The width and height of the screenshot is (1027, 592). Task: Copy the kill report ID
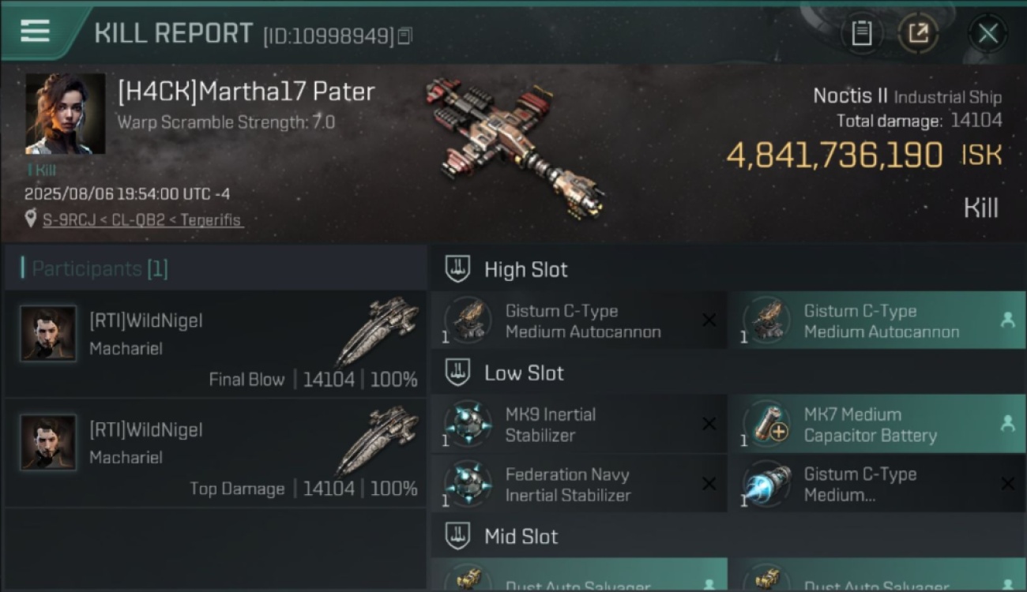tap(404, 36)
